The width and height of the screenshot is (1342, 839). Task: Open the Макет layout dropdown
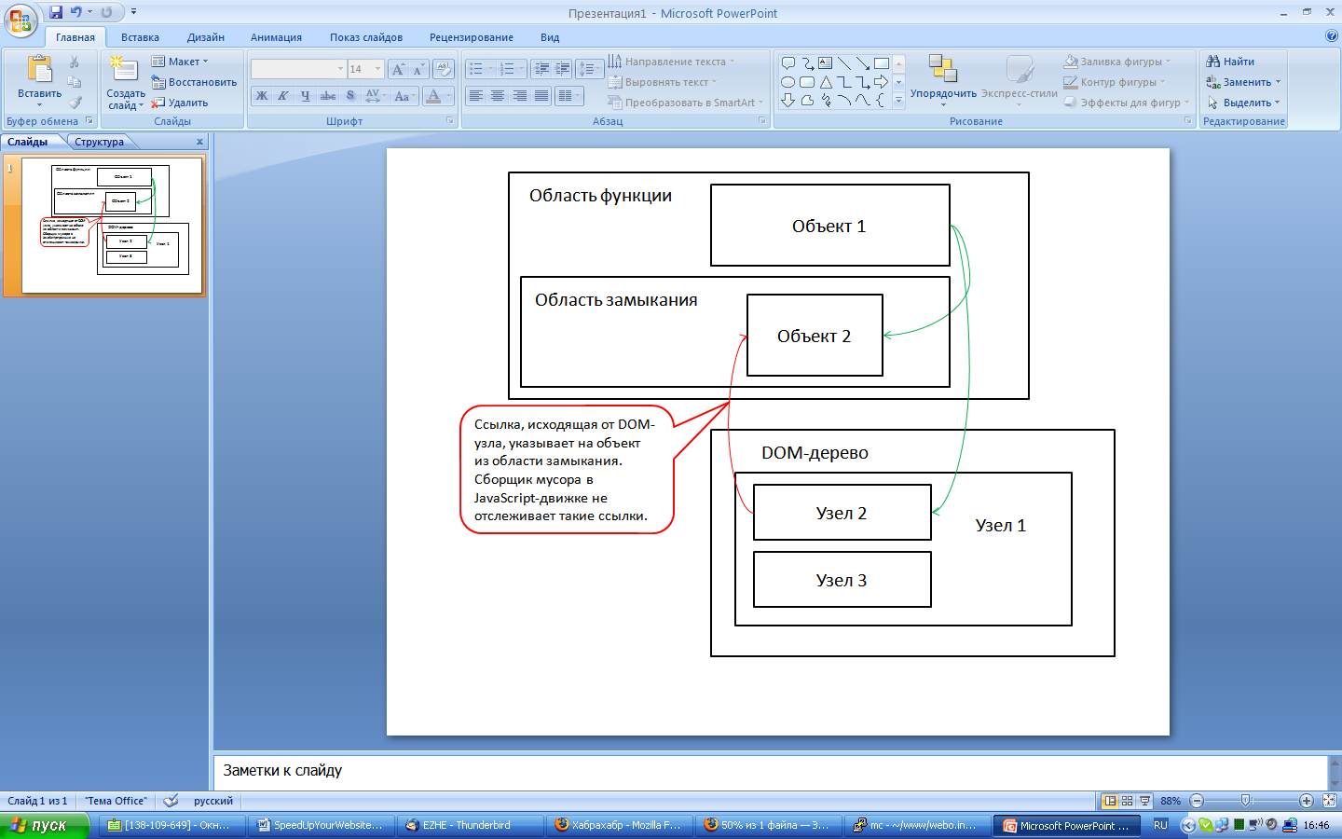click(x=181, y=62)
